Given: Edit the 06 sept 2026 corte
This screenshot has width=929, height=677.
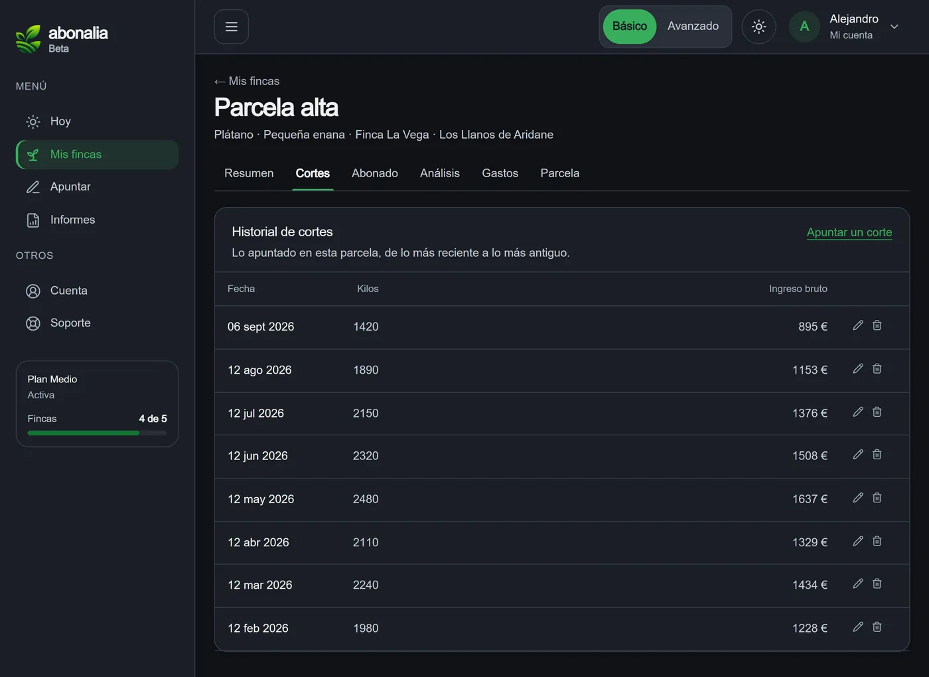Looking at the screenshot, I should coord(858,325).
